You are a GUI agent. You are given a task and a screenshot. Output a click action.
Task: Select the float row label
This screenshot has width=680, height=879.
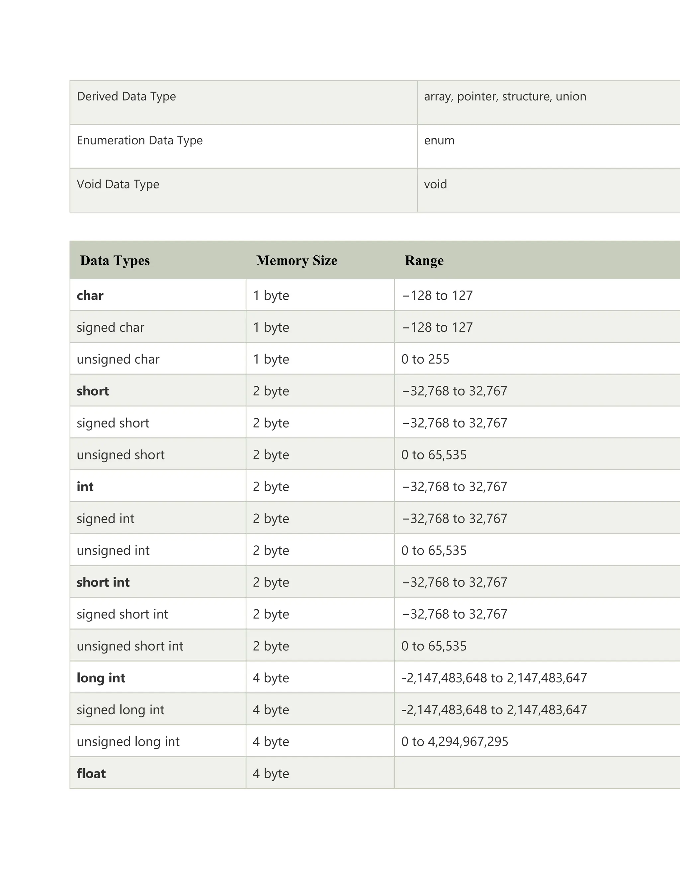click(91, 773)
